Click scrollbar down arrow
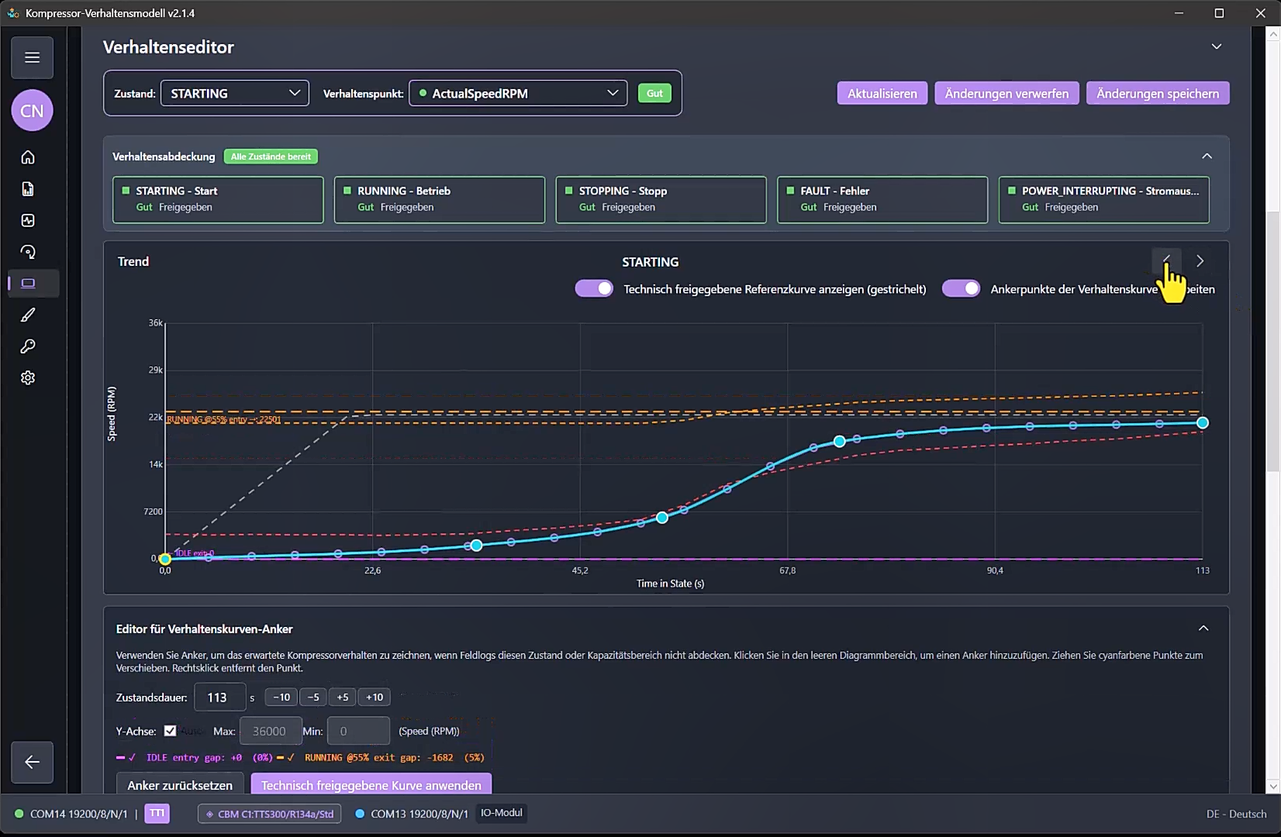Screen dimensions: 1281x837 click(1273, 786)
